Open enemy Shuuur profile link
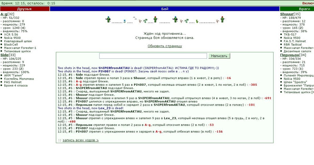Screen dimensions: 314x165 287,14
